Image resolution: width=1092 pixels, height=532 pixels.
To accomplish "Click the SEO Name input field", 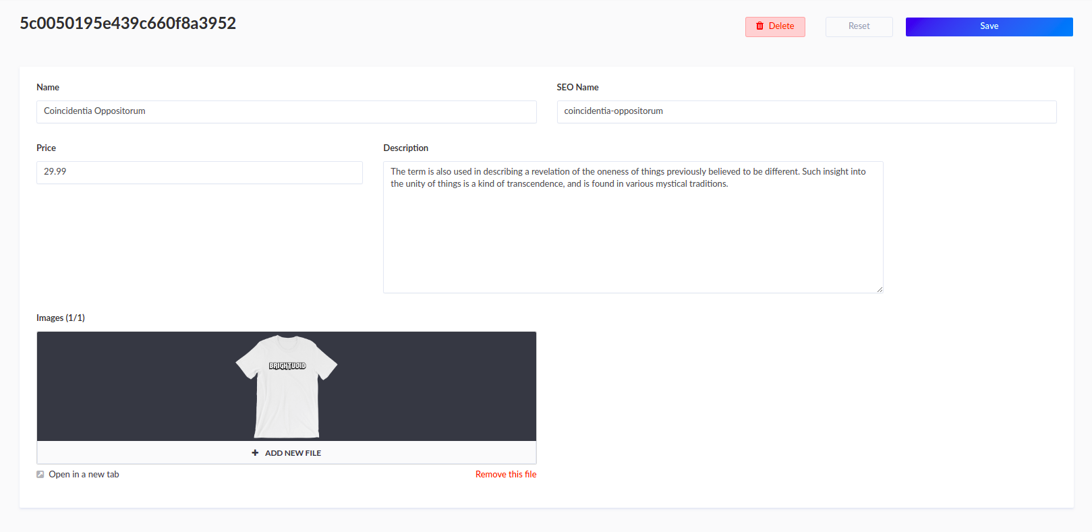I will pos(806,111).
